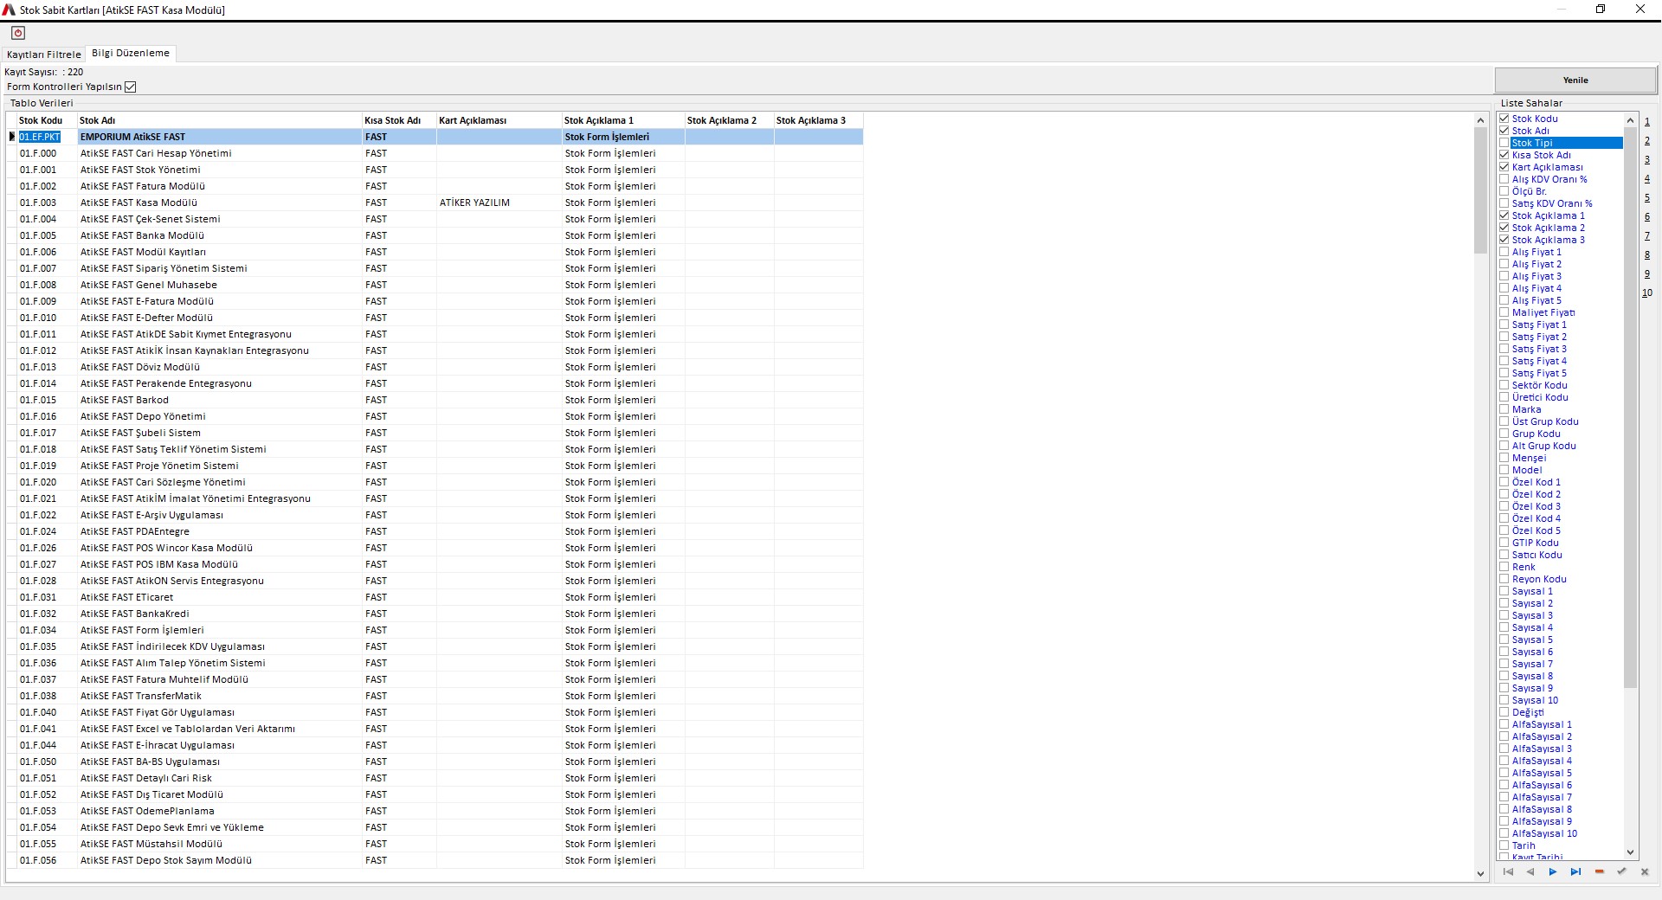Select AlfaSayısal 10 list item
Image resolution: width=1662 pixels, height=900 pixels.
point(1544,833)
